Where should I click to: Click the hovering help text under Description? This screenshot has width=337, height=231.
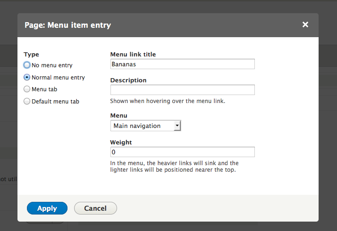168,101
